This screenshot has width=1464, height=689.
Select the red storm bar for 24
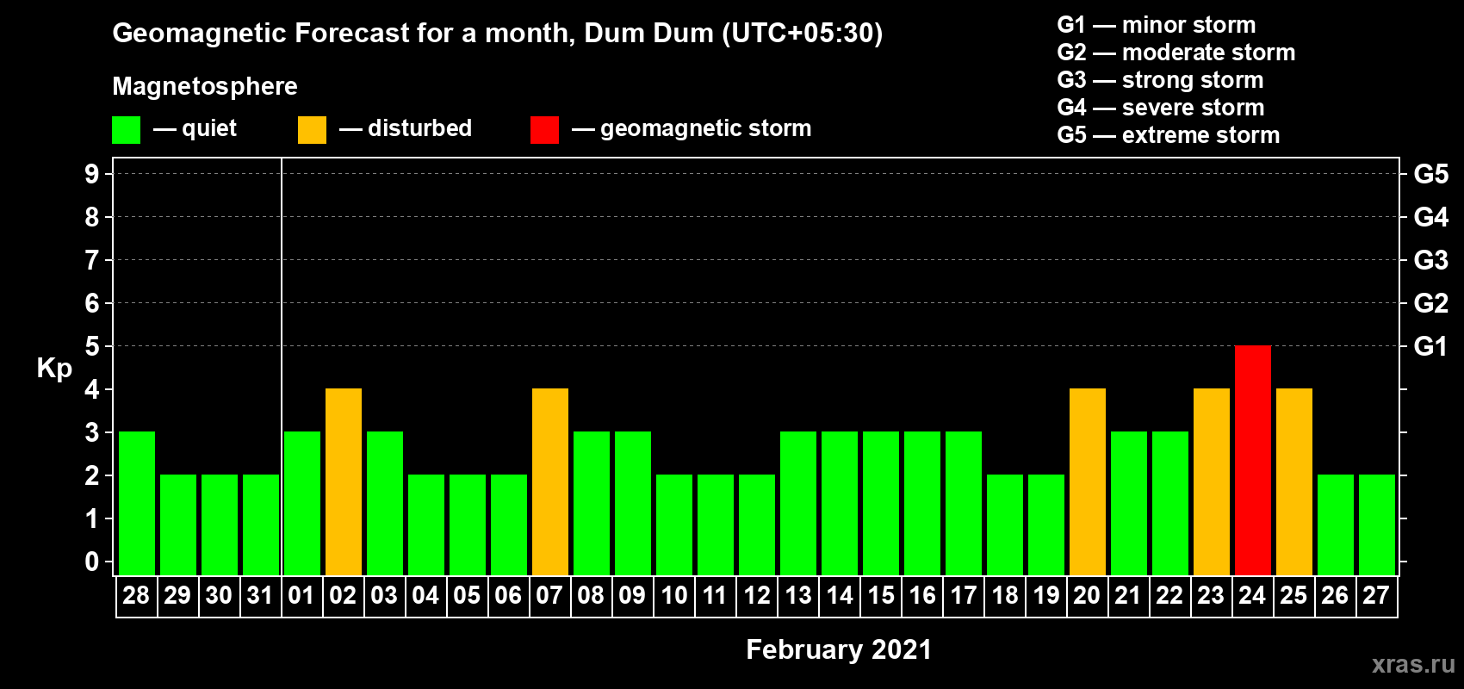click(x=1253, y=460)
